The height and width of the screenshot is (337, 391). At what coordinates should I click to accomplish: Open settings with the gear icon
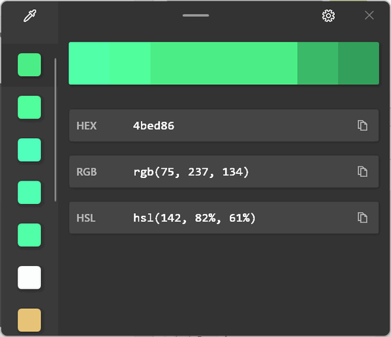point(328,16)
